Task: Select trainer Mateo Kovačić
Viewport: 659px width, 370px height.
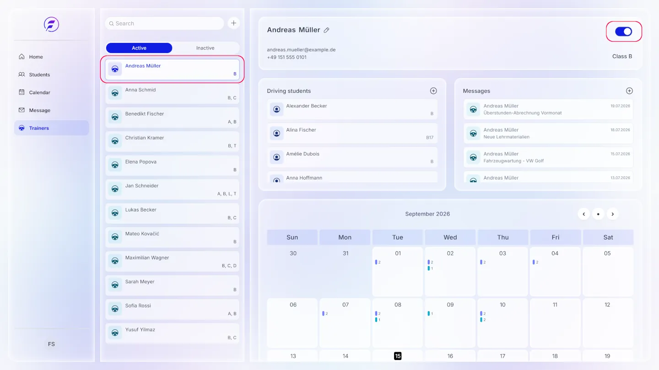Action: tap(172, 237)
